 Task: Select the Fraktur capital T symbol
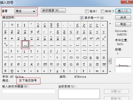84,64
